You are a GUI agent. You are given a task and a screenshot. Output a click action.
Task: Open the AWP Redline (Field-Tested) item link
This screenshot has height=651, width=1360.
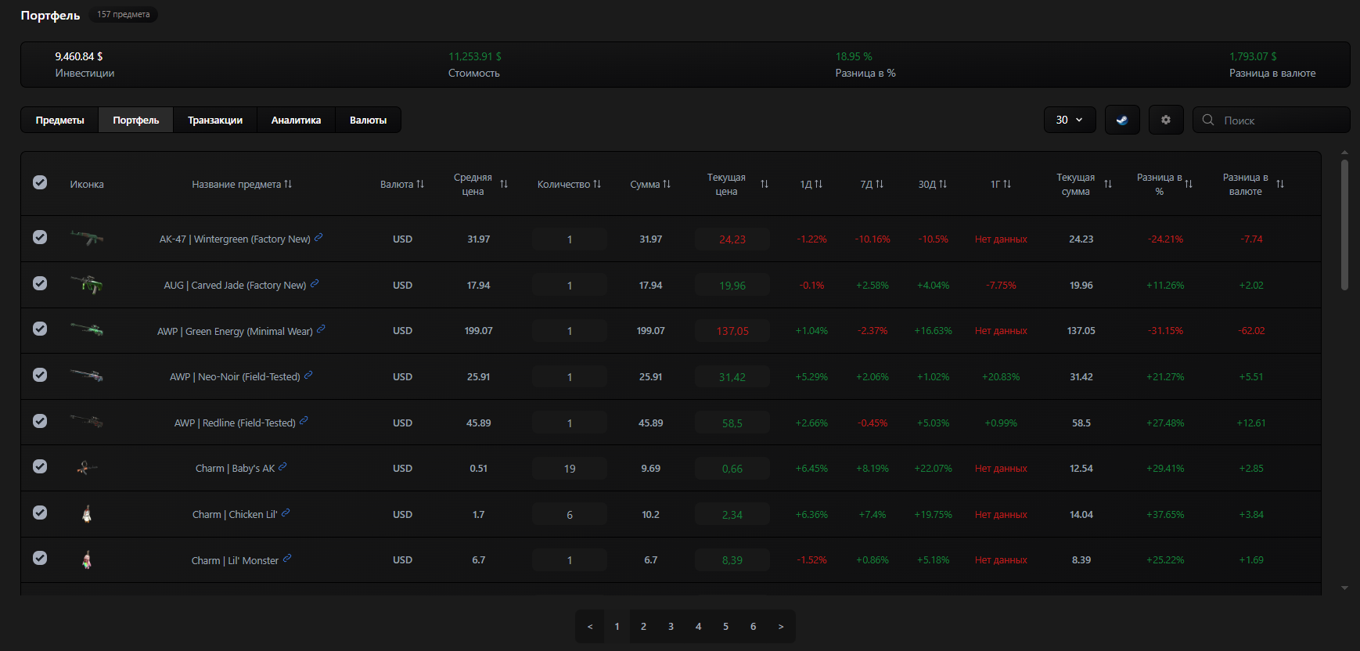235,423
